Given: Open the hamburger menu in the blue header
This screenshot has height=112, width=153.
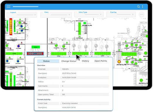Looking at the screenshot, I should click(x=9, y=6).
